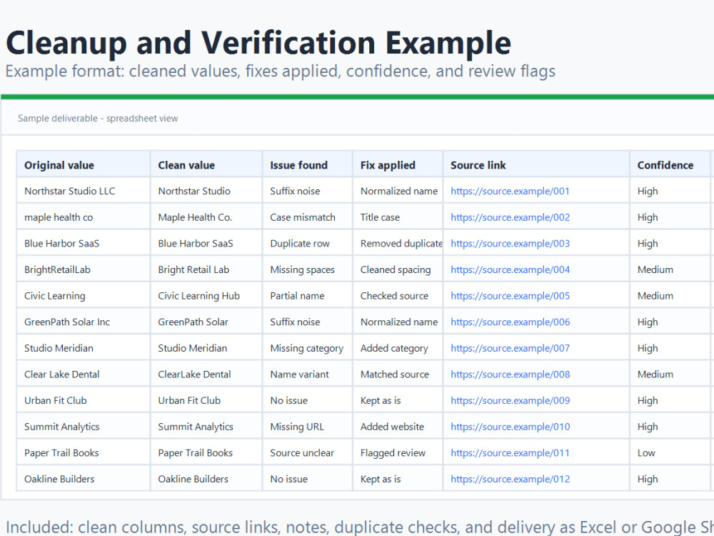Select the 'Northstar Studio LLC' cell
Screen dimensions: 714x536
pos(84,191)
